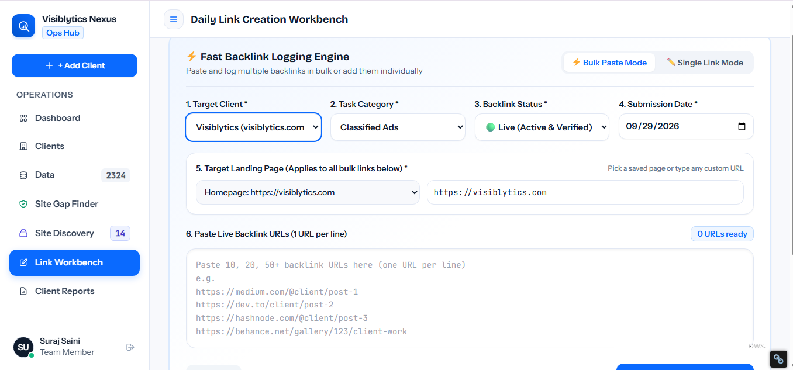Click the 2324 count badge on Data
793x370 pixels.
(116, 175)
